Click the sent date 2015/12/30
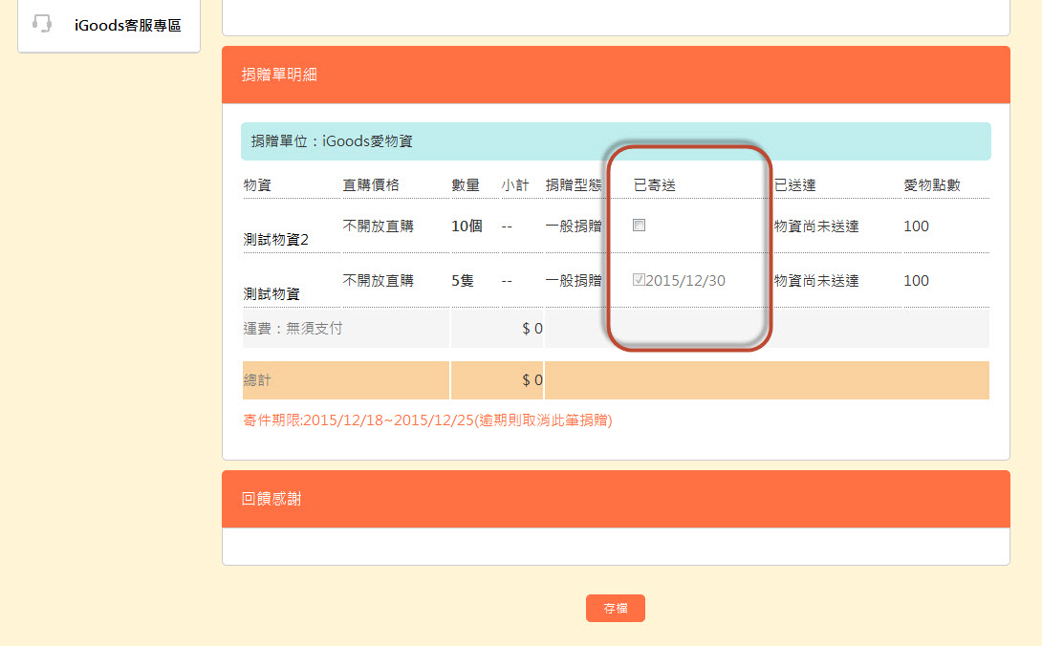The height and width of the screenshot is (646, 1042). point(685,280)
